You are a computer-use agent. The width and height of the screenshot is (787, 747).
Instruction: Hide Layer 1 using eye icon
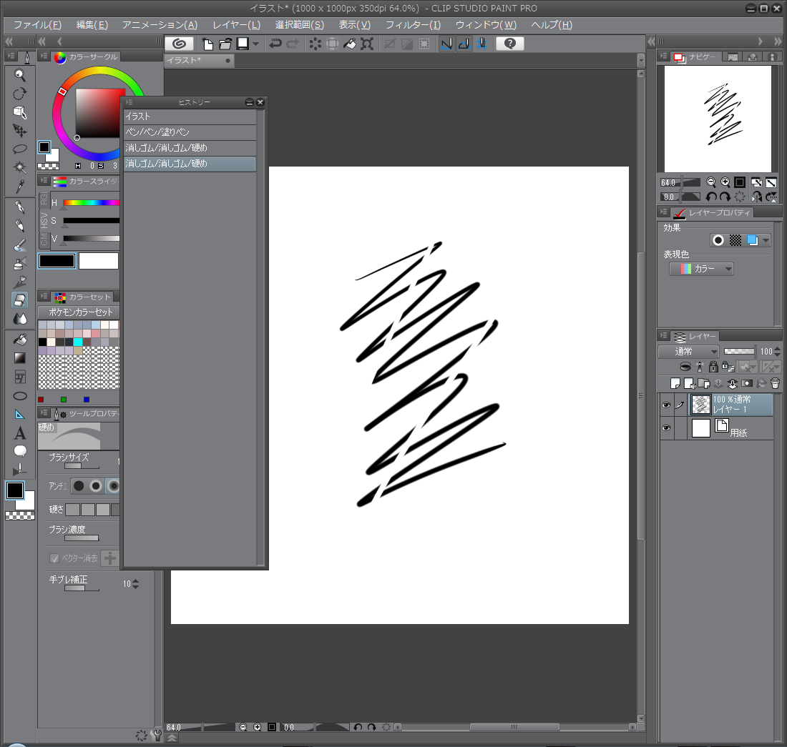pos(666,405)
